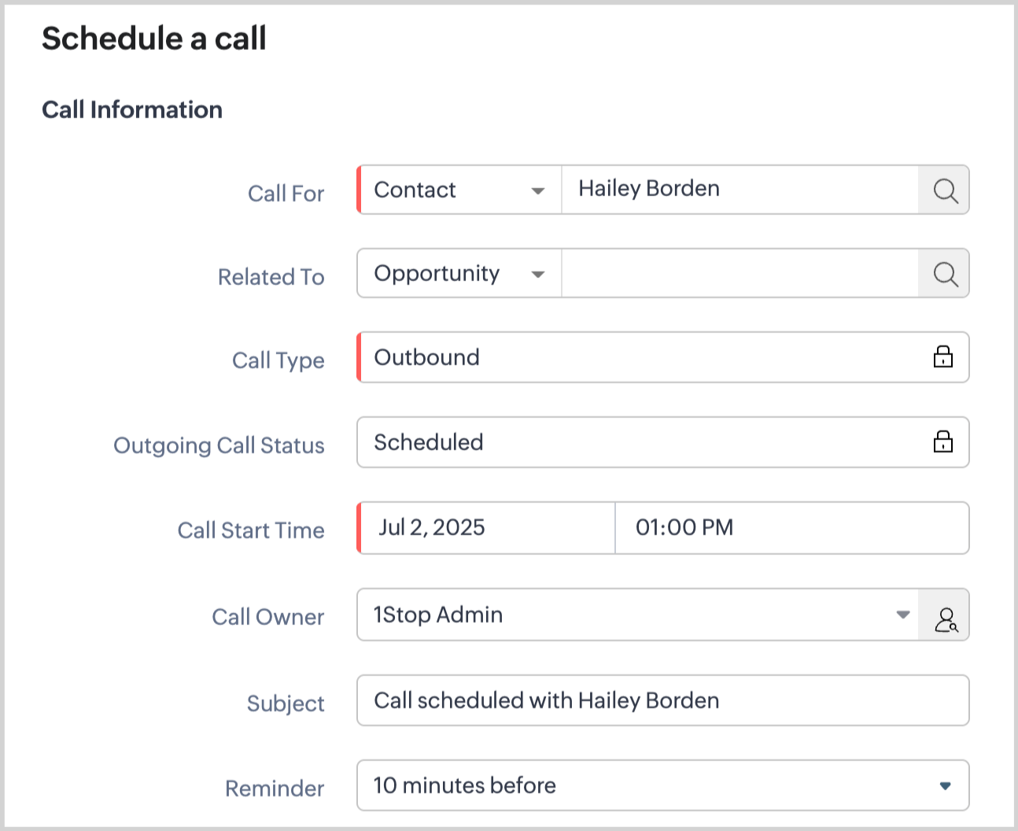Expand the Opportunity dropdown in Related To

point(538,274)
